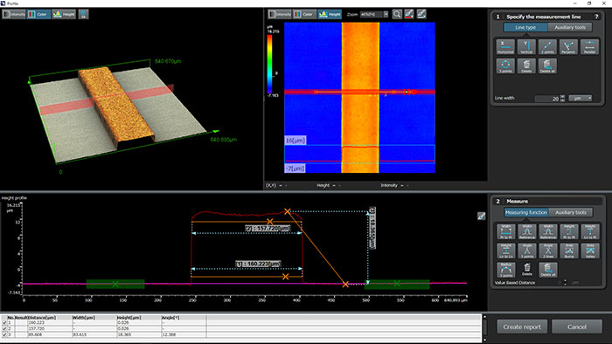
Task: Toggle Intensity view in the 3D pane
Action: [14, 15]
